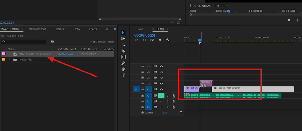Toggle V2 track lock
Screen dimensions: 302x131
142,83
